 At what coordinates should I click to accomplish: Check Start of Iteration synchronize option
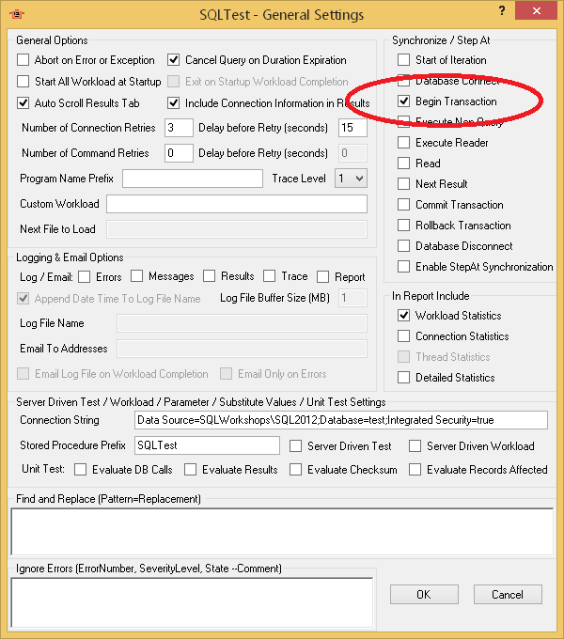[404, 60]
